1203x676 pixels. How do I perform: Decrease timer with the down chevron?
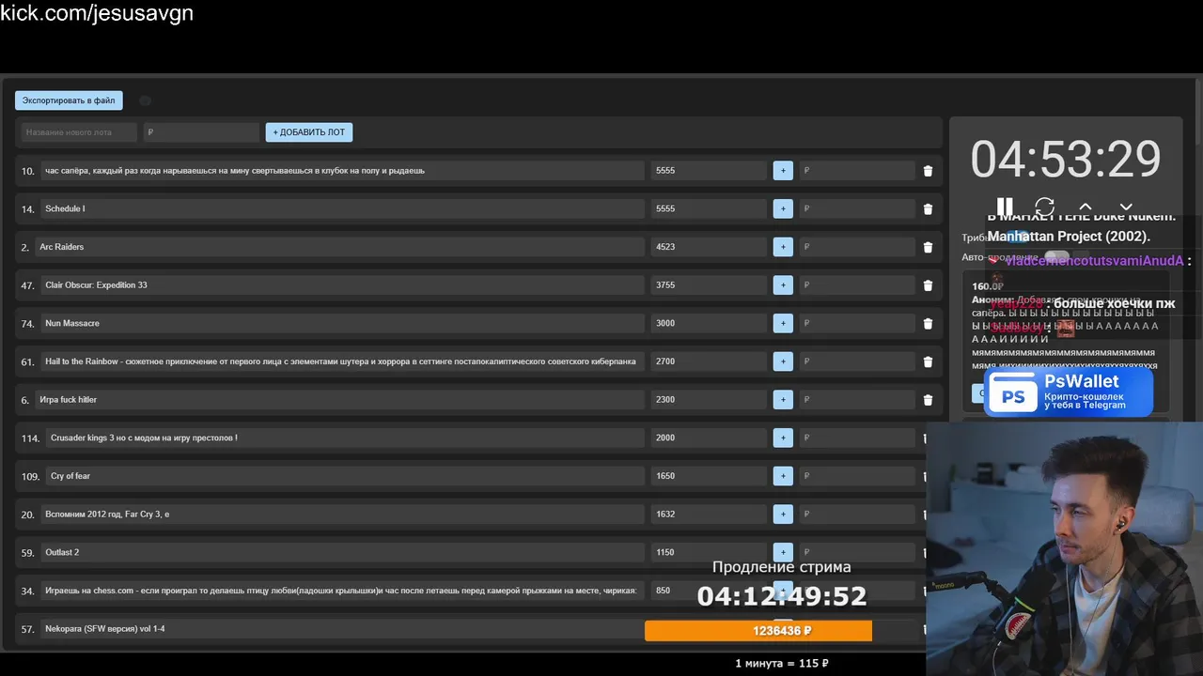point(1126,207)
